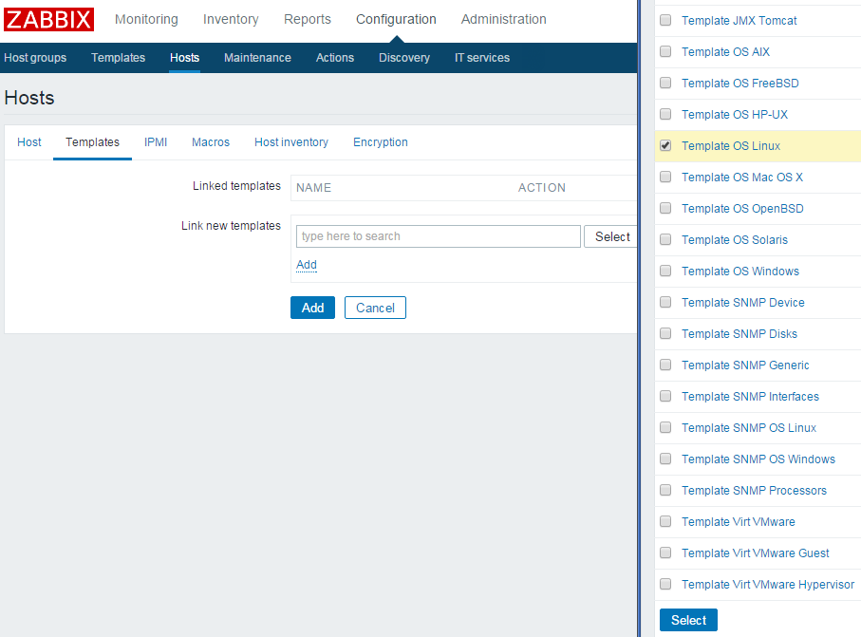Screen dimensions: 861x637
Task: Open Template OS Mac OS X link
Action: 742,178
